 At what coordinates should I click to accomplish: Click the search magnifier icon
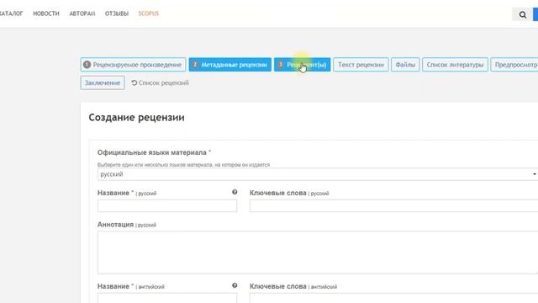click(x=523, y=14)
